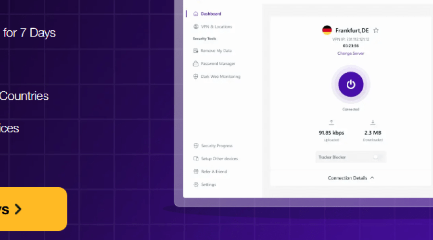Click the German flag icon

point(327,30)
